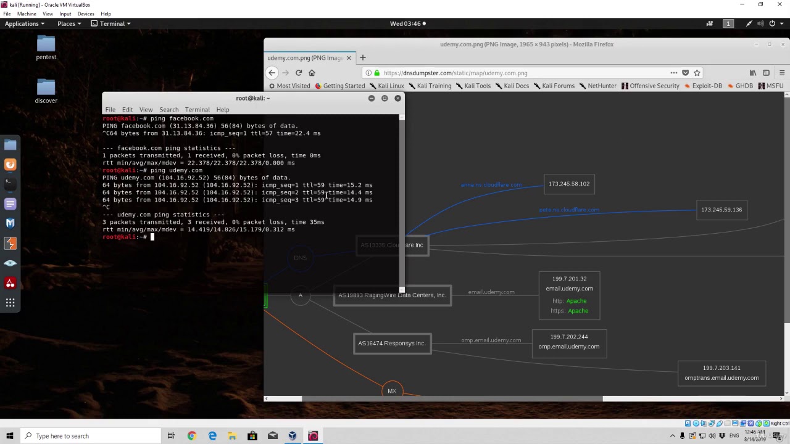Open Kali Tools bookmark
790x444 pixels.
(472, 86)
